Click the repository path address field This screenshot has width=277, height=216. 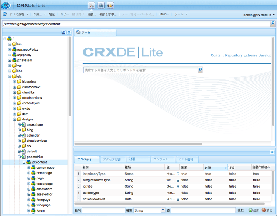tap(136, 24)
